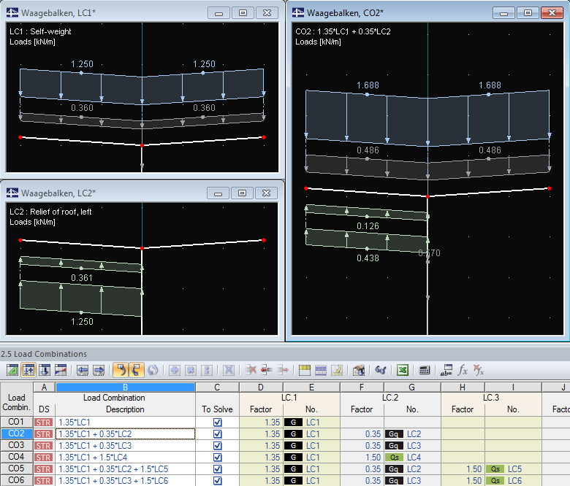Screen dimensions: 570x486
Task: Click the yellow table view icon
Action: pyautogui.click(x=305, y=370)
